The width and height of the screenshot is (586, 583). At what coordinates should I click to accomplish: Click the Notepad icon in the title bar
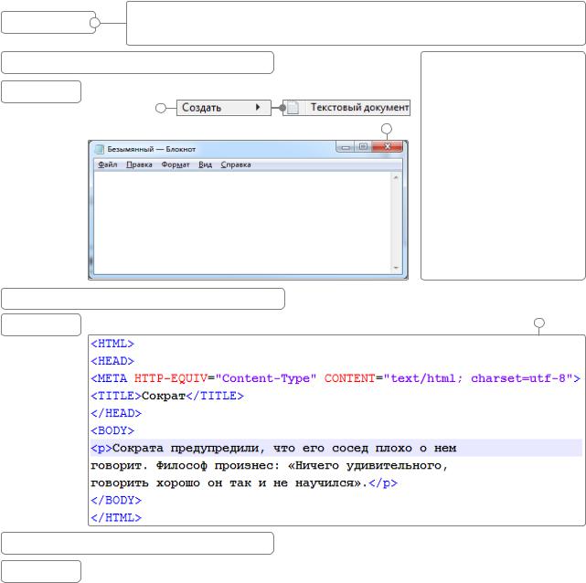point(99,149)
